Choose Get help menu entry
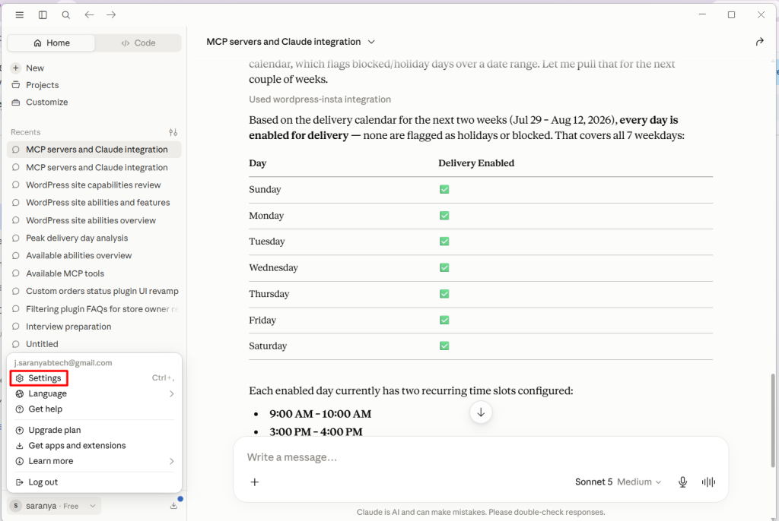This screenshot has width=779, height=521. (94, 409)
